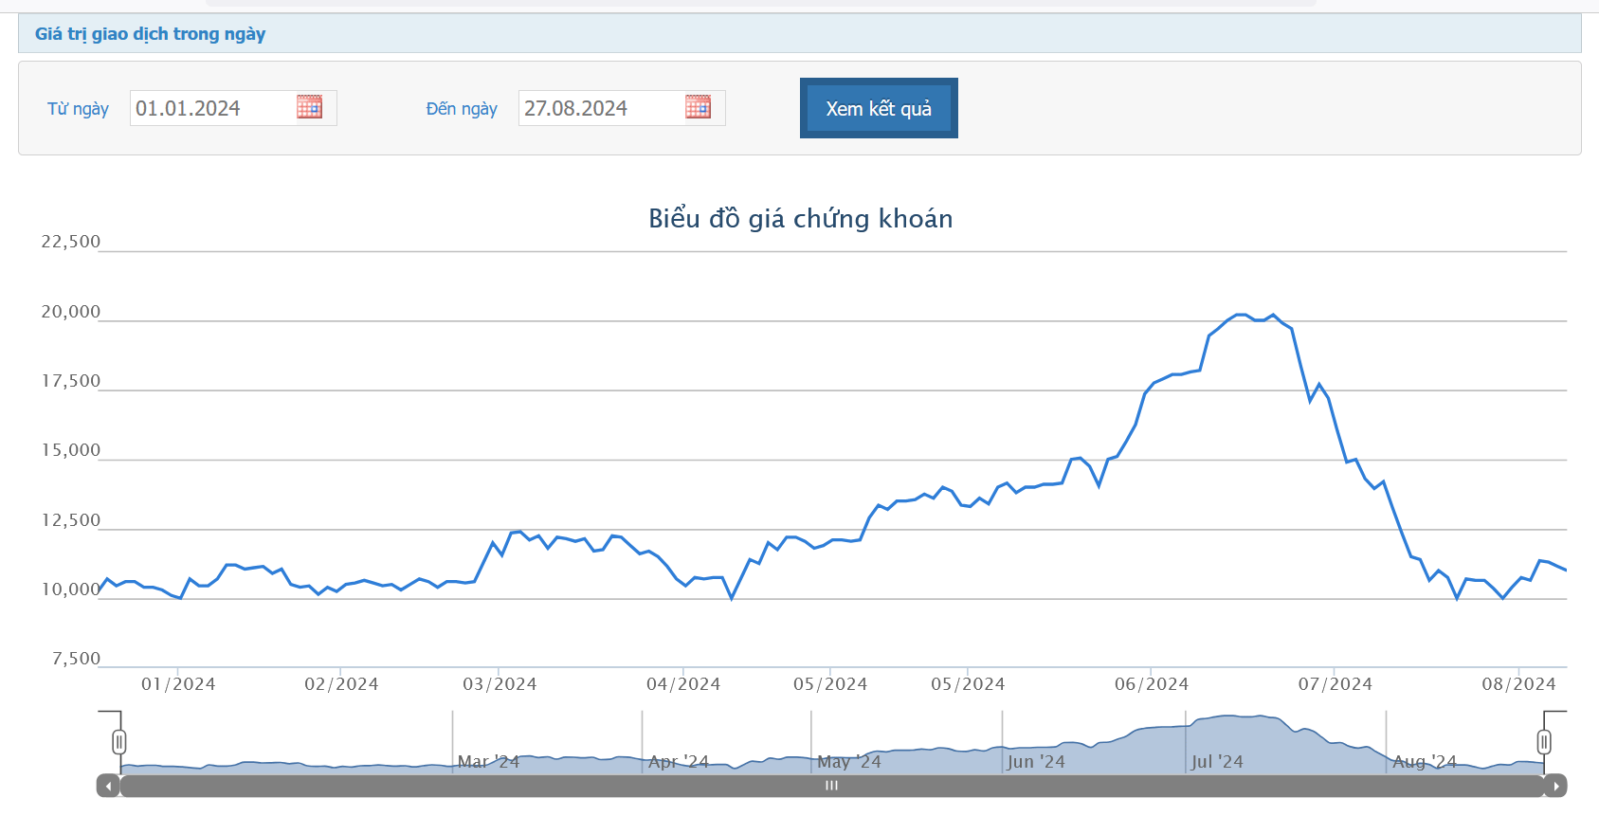Pick Jul '24 in the navigator timeline

(1217, 762)
